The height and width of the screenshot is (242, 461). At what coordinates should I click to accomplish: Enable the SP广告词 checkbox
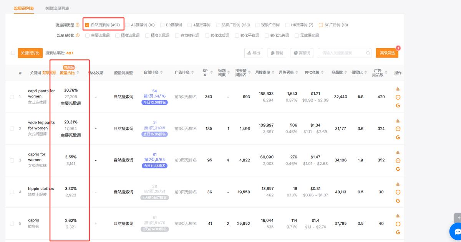pyautogui.click(x=322, y=25)
